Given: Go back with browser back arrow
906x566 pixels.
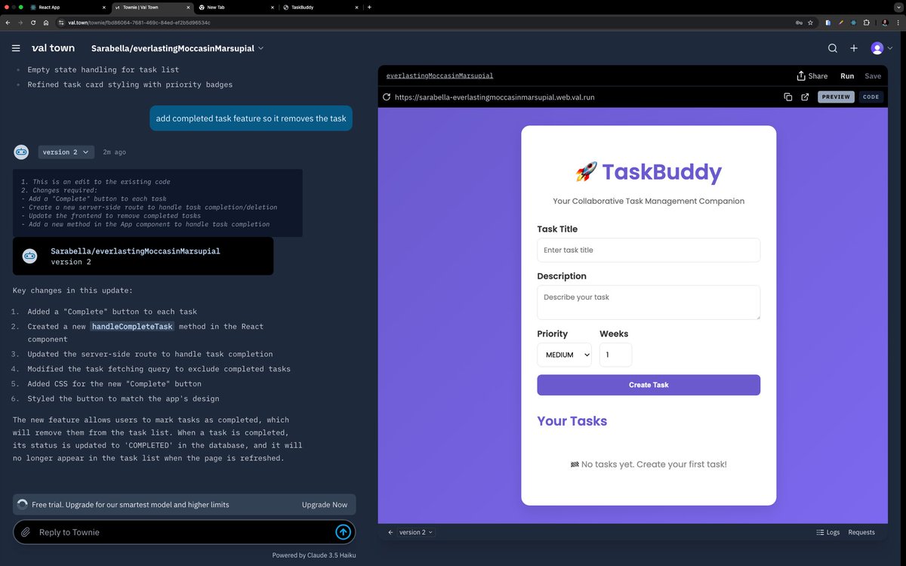Looking at the screenshot, I should click(8, 23).
